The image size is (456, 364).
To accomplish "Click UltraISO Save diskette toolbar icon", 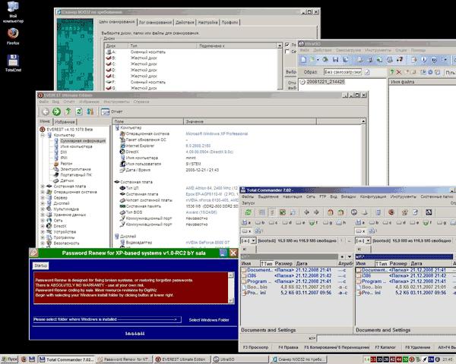I will 335,59.
